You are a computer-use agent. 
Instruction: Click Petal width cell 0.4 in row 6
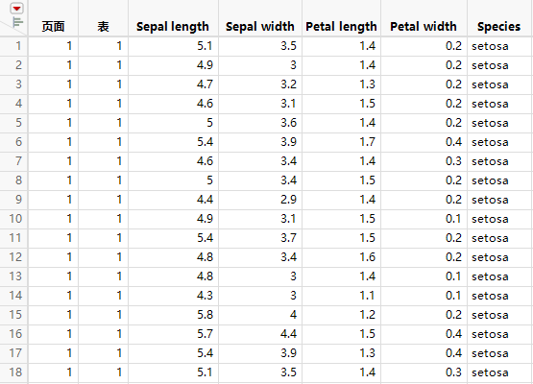(424, 142)
